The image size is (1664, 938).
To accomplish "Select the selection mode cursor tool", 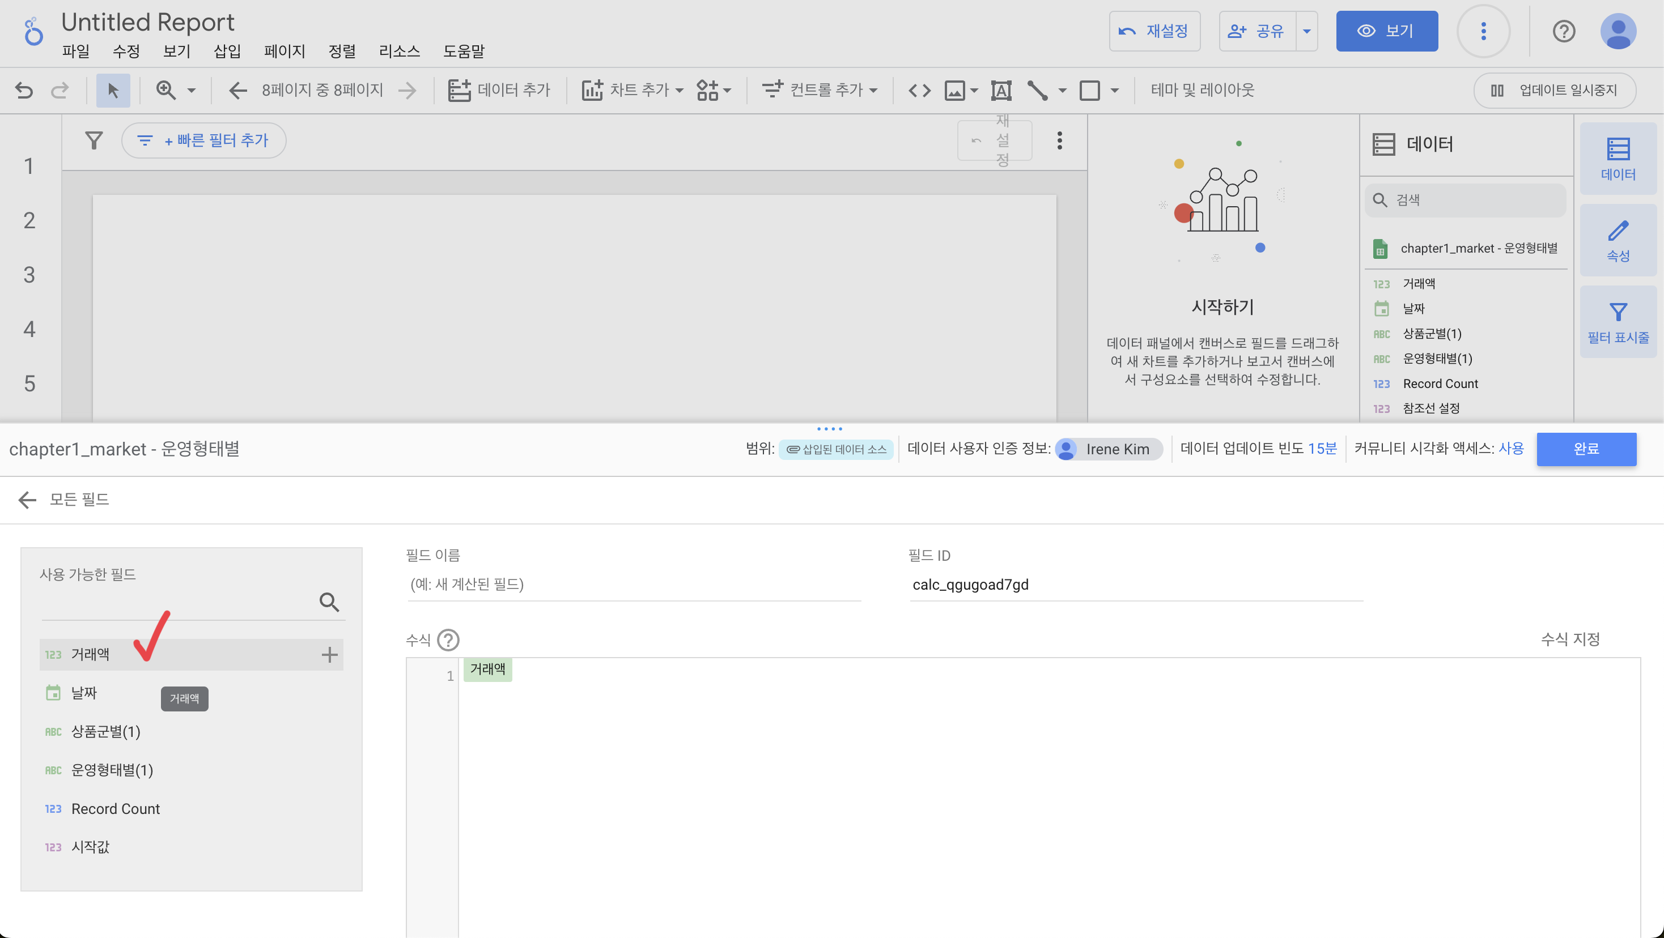I will [113, 89].
